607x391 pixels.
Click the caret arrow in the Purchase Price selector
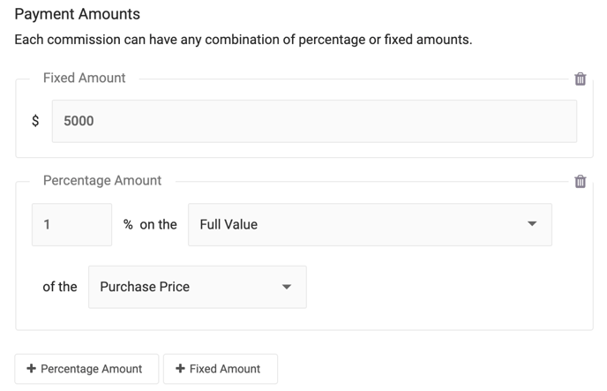(x=287, y=287)
